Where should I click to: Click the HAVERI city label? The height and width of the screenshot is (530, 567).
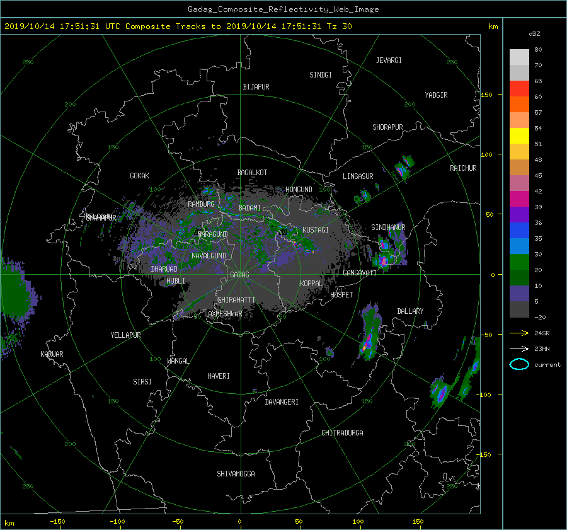point(219,376)
